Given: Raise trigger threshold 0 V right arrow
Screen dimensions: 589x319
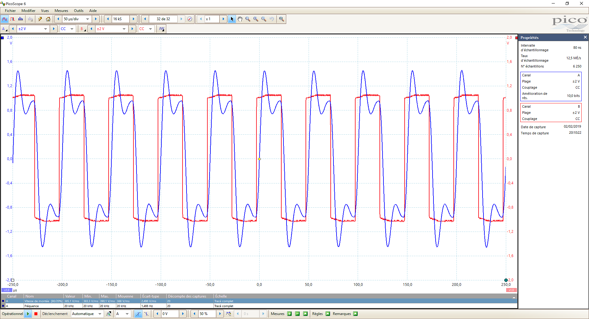Looking at the screenshot, I should (x=183, y=314).
